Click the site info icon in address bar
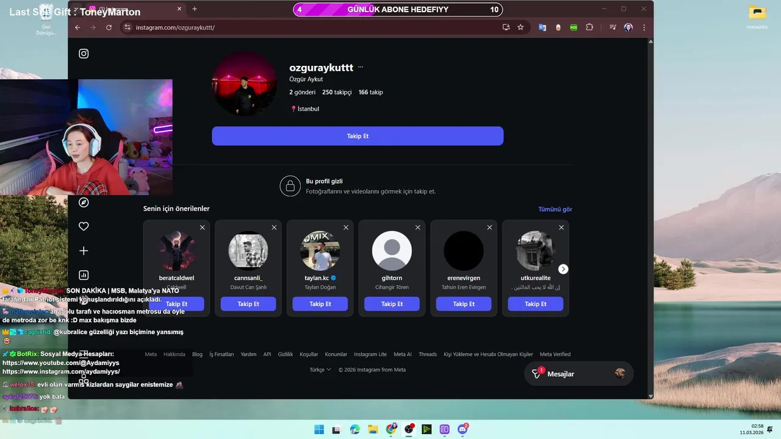Image resolution: width=781 pixels, height=439 pixels. point(127,27)
